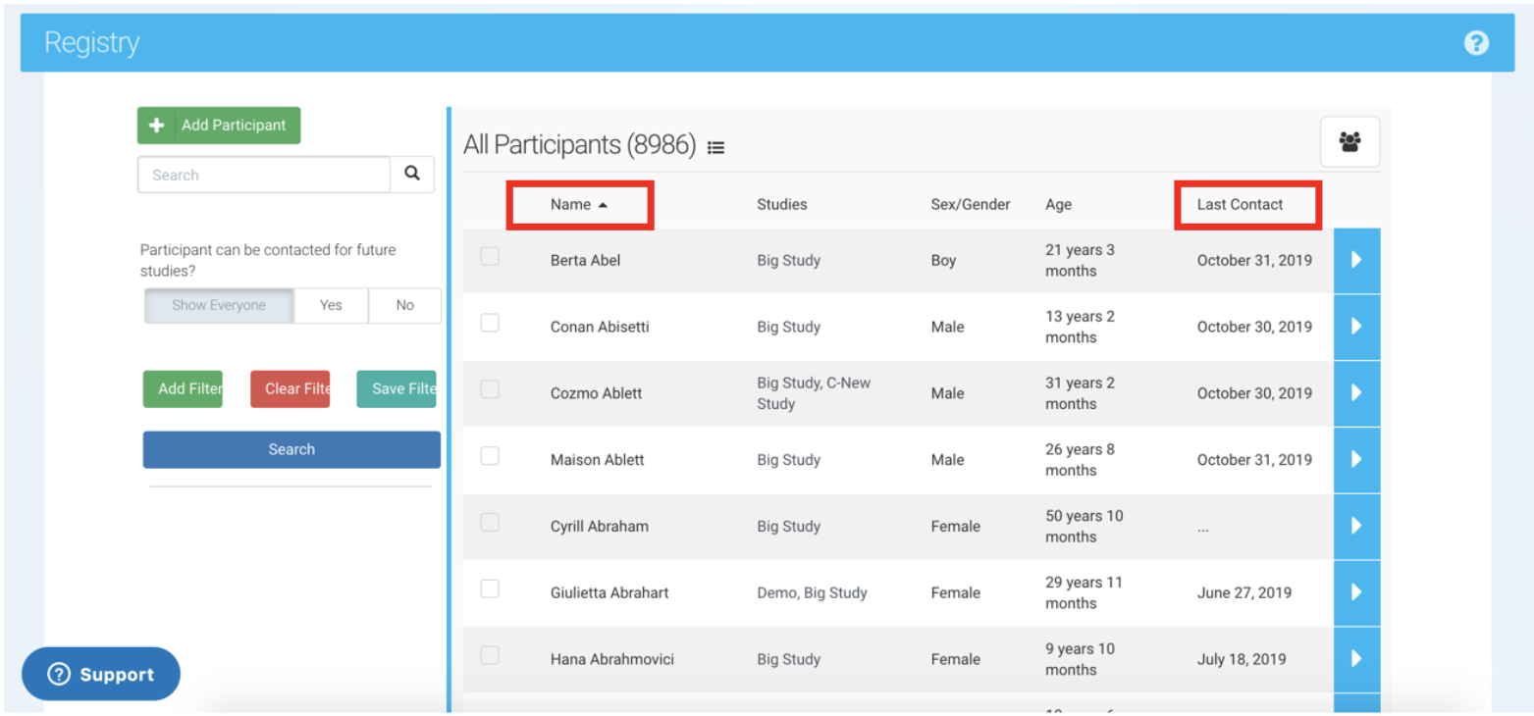
Task: Click the help question mark icon
Action: 1475,43
